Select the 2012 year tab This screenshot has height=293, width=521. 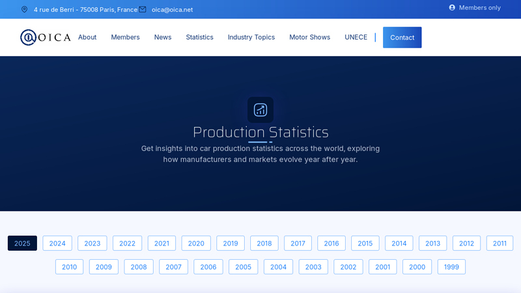click(x=466, y=243)
